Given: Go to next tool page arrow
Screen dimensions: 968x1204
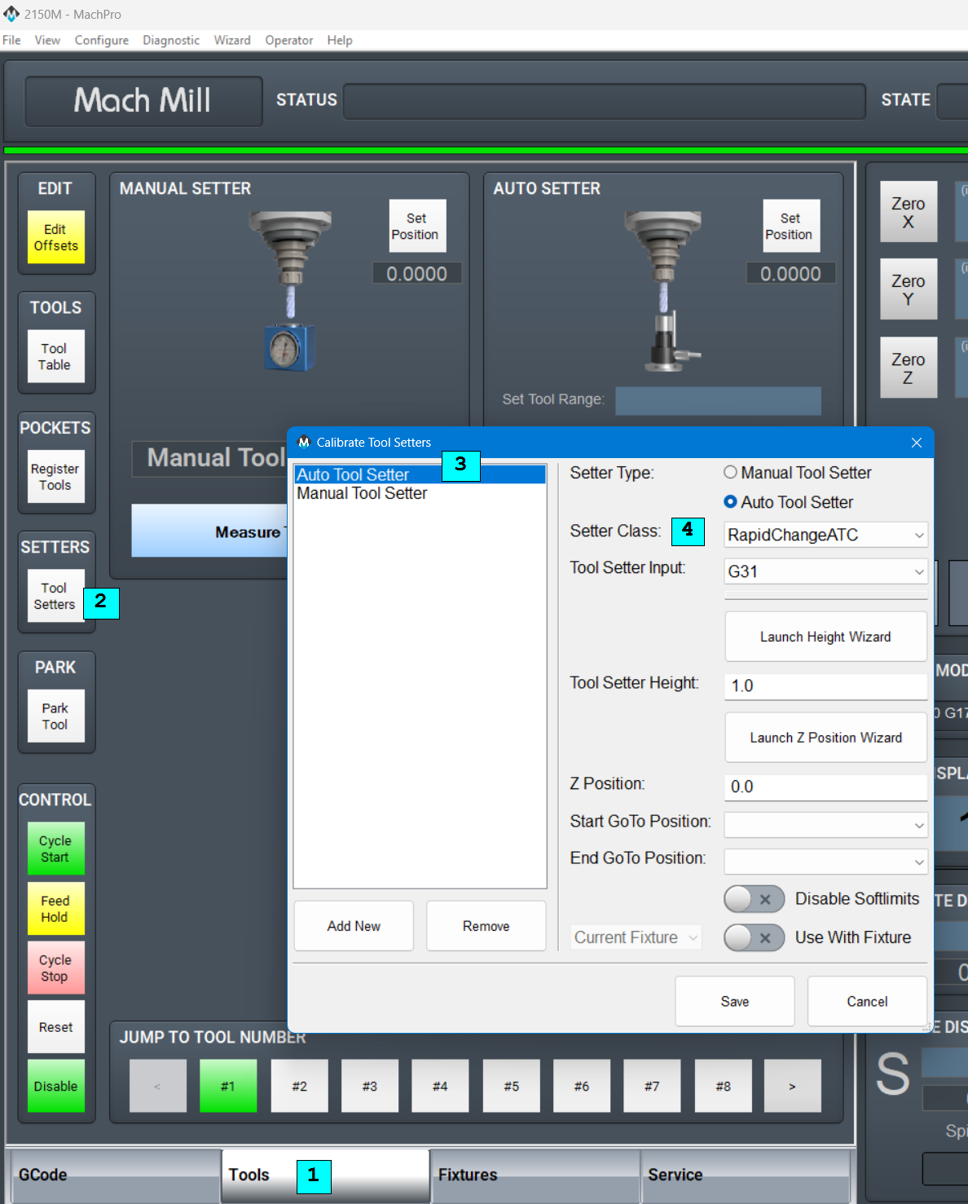Looking at the screenshot, I should [x=792, y=1086].
